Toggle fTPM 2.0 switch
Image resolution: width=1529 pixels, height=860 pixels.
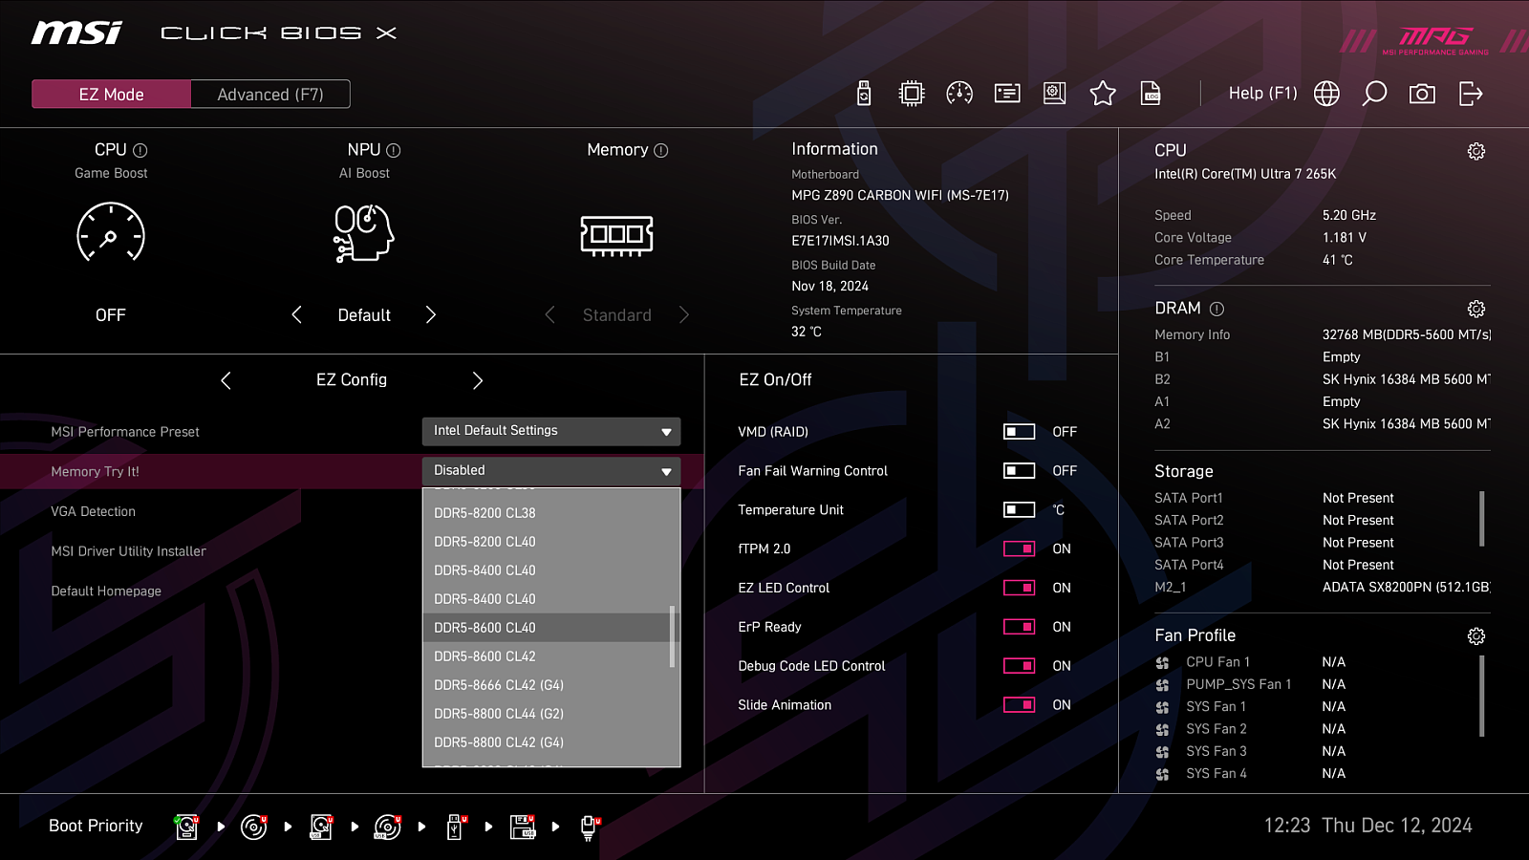[1019, 548]
